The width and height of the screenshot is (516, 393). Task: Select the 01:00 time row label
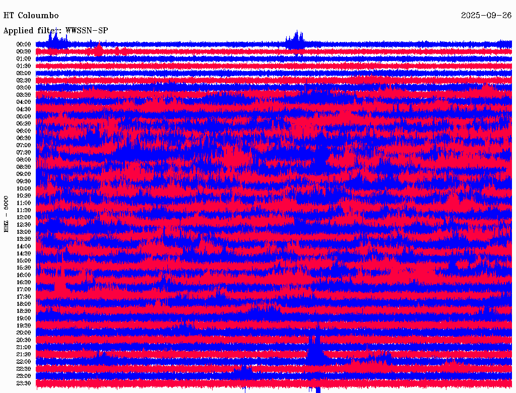click(x=24, y=58)
